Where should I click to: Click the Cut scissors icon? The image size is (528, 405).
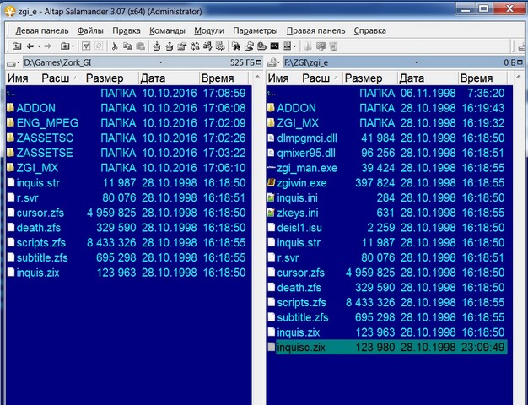click(x=115, y=46)
